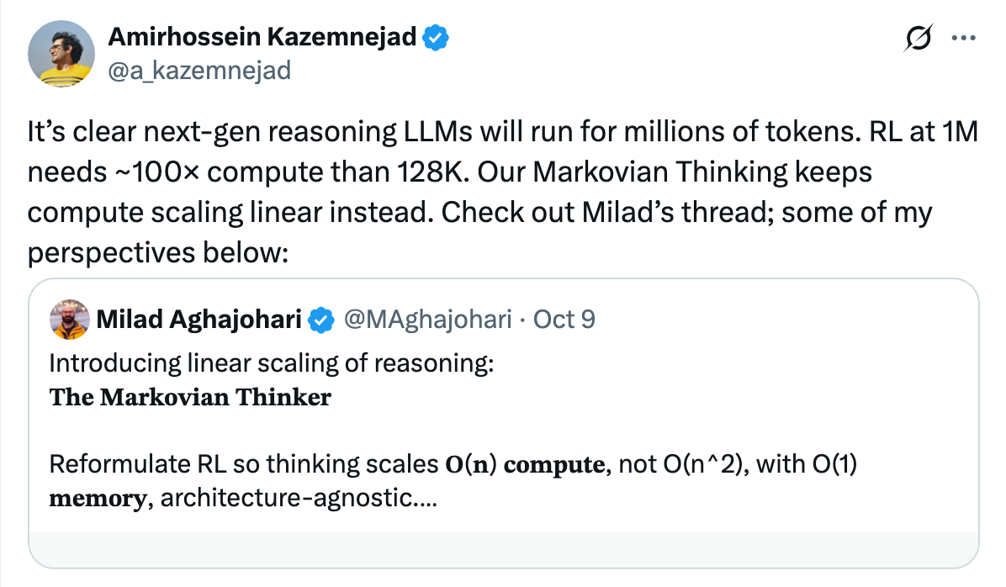Click the Oct 9 timestamp
The width and height of the screenshot is (1006, 587).
point(564,320)
